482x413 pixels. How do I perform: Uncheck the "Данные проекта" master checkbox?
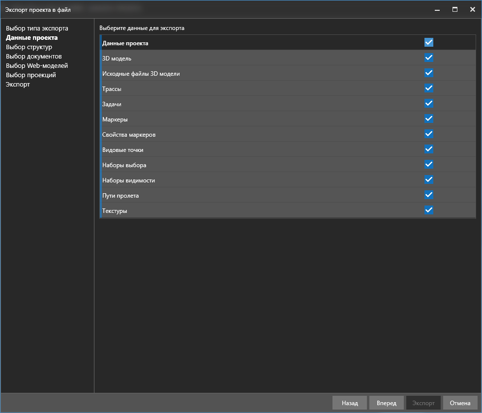click(x=429, y=42)
